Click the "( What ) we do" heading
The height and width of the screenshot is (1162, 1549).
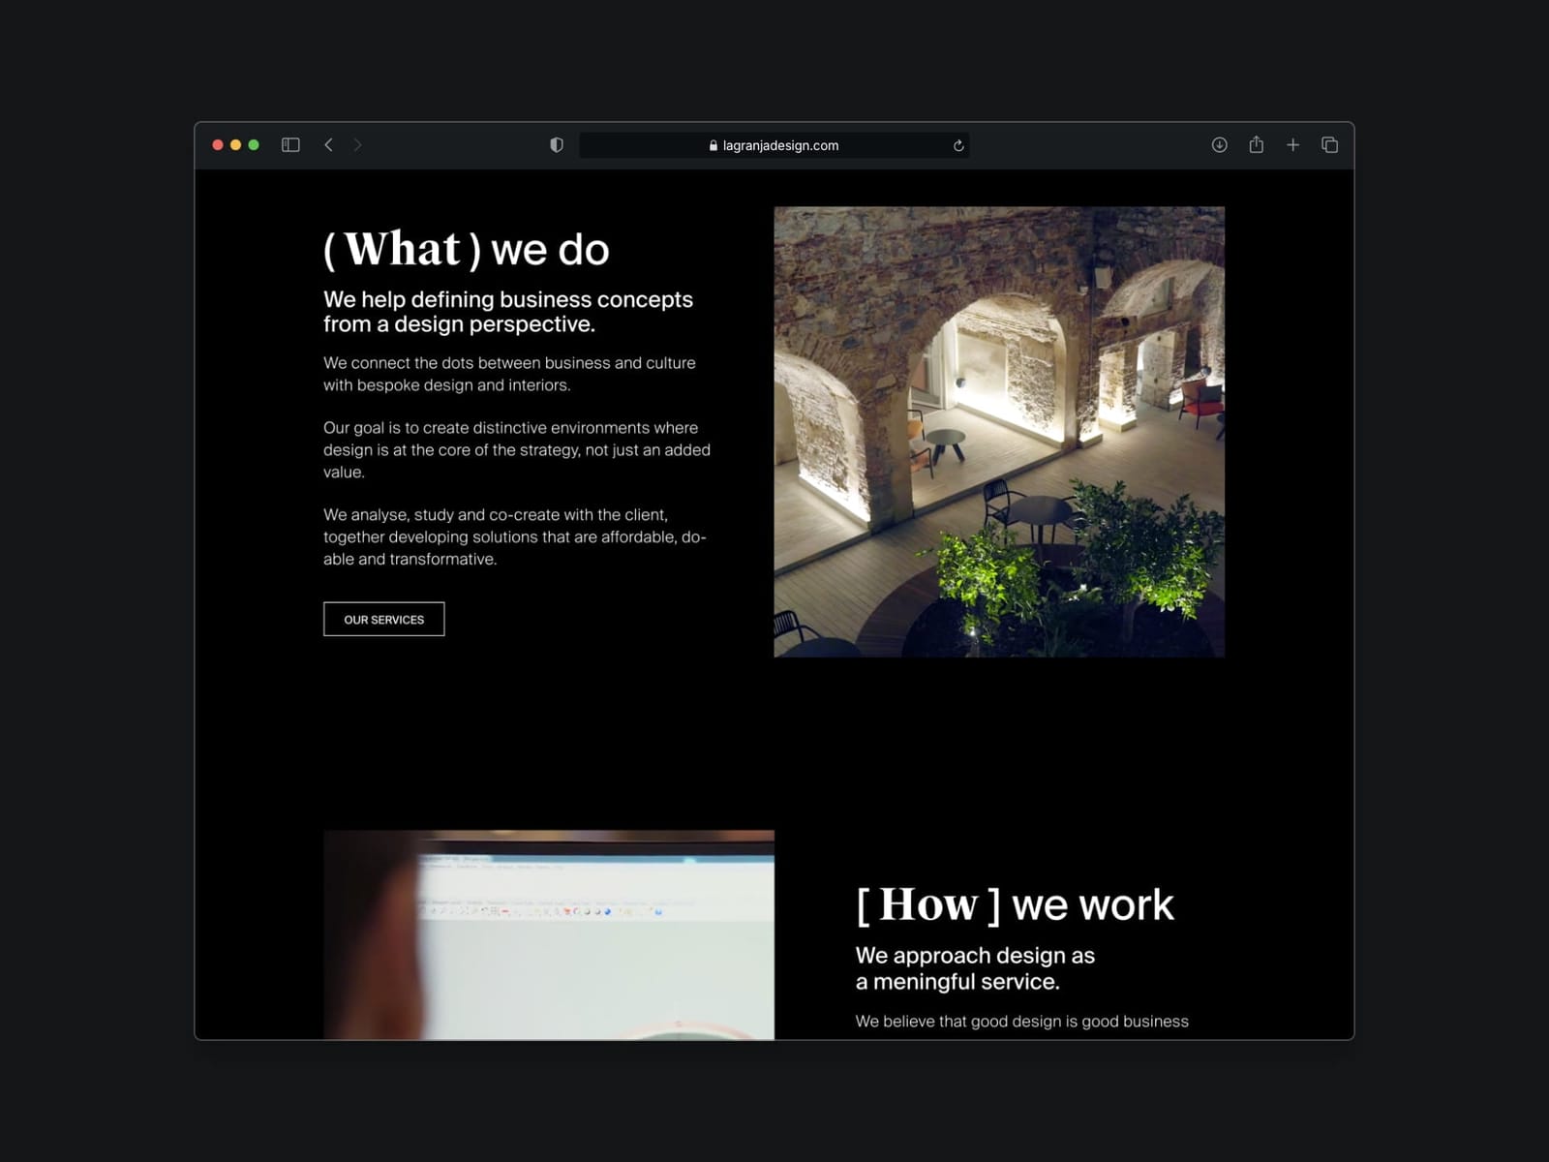click(467, 249)
